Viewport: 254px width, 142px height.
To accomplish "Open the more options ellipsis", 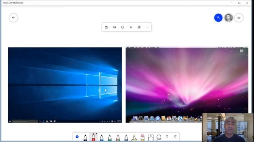I will tap(147, 27).
